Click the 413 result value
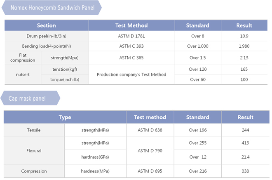272x180 pixels. tap(245, 143)
